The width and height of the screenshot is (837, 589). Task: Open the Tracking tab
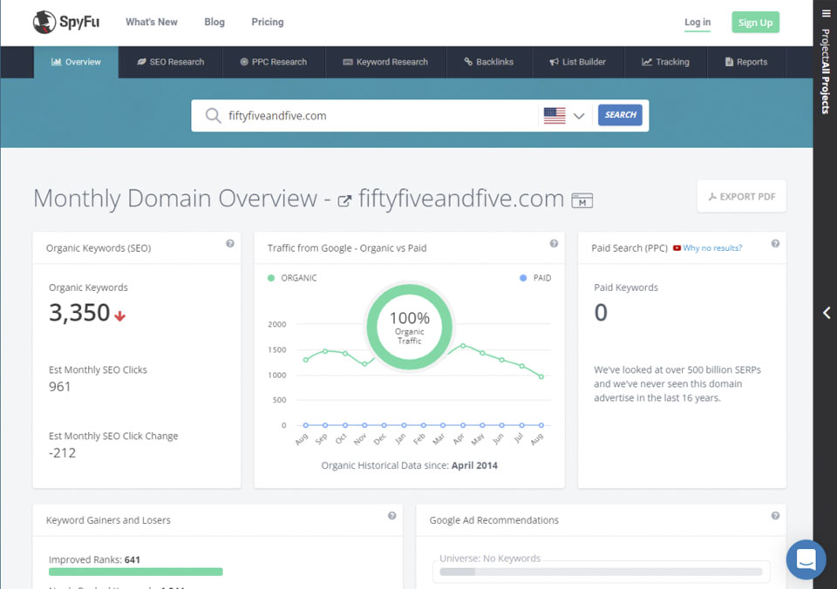coord(665,62)
